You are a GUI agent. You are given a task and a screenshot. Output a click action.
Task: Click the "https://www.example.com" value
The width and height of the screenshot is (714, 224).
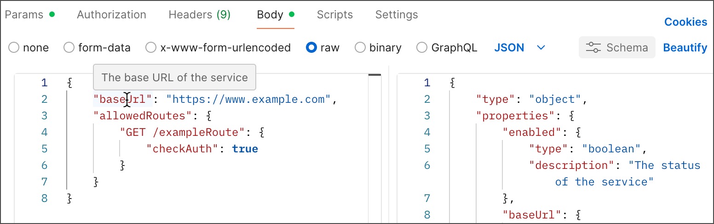pos(248,99)
